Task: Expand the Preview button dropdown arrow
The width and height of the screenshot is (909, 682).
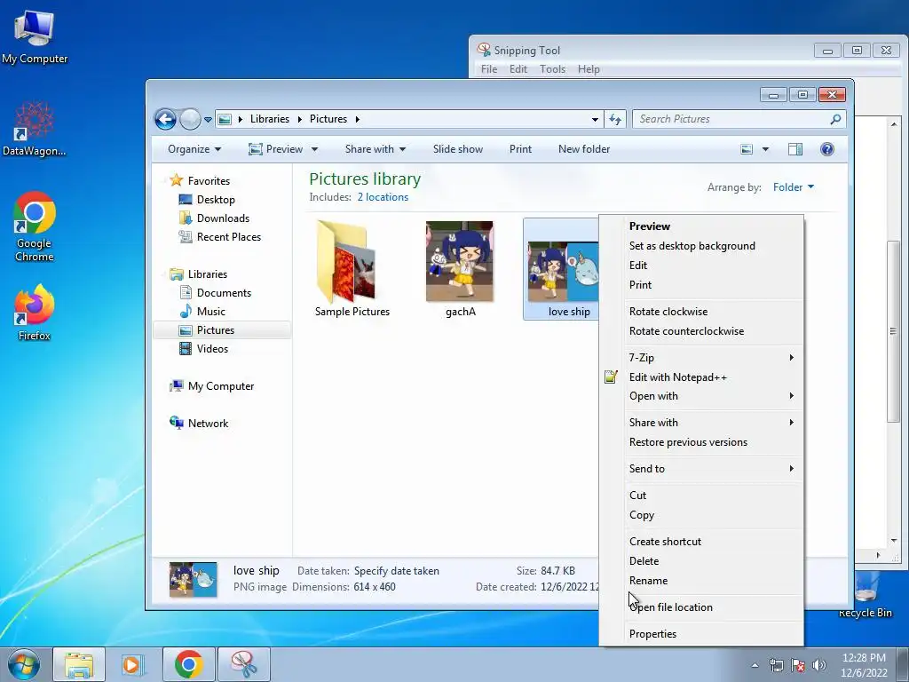Action: point(315,149)
